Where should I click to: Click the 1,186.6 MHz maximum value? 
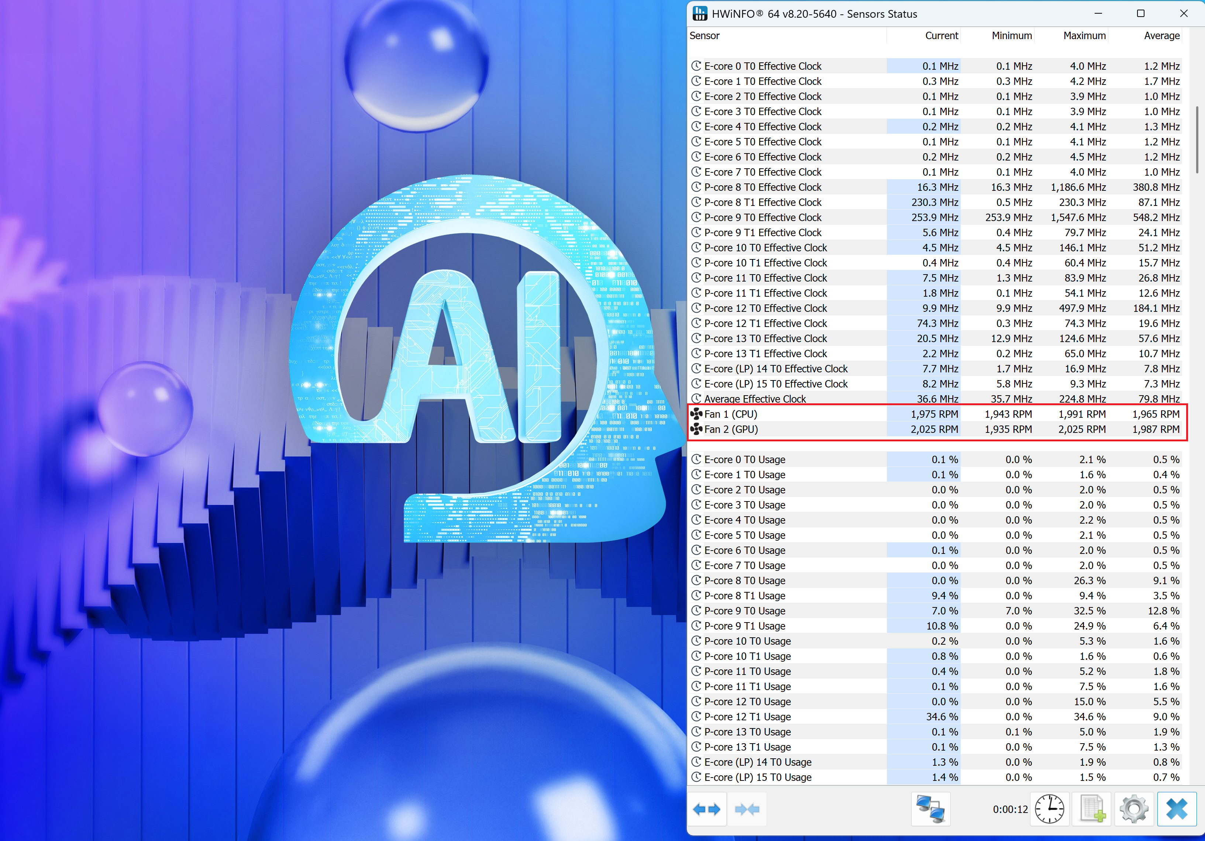pos(1078,187)
